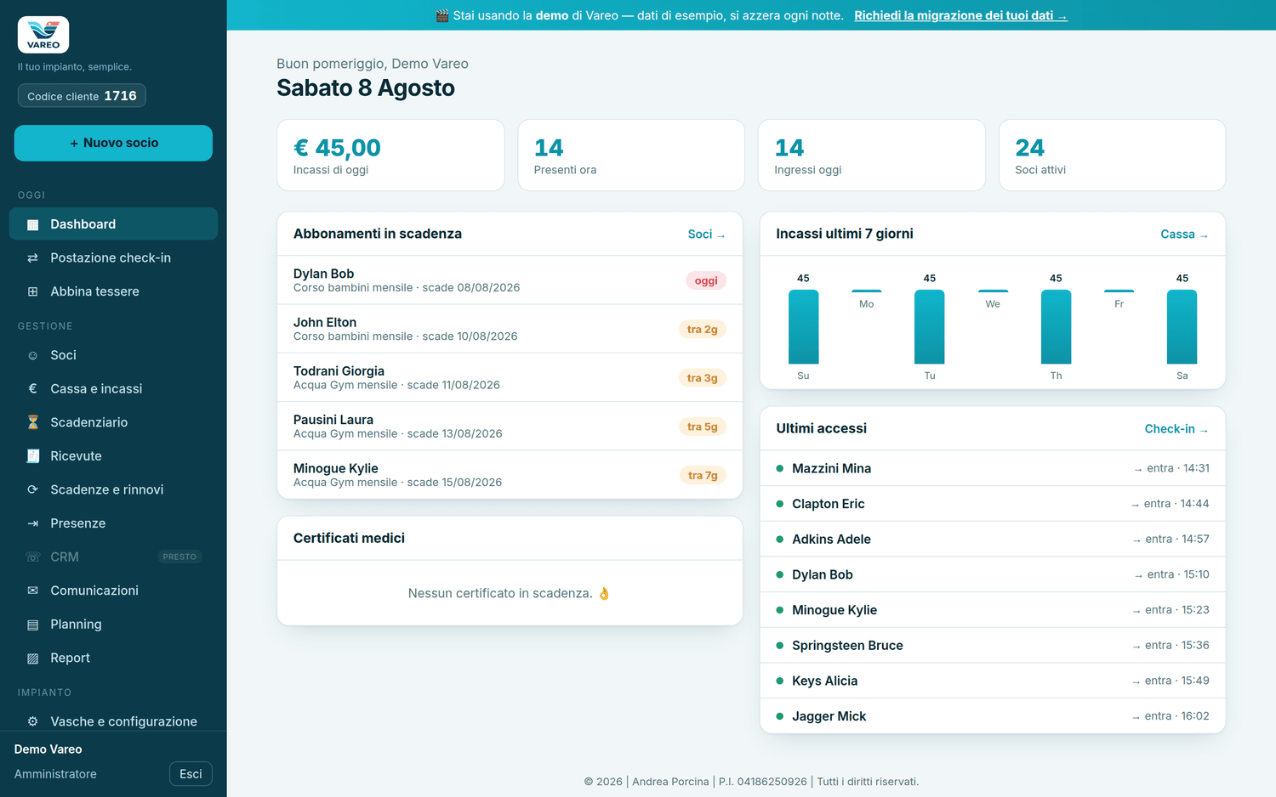Click the Report chart icon
The image size is (1276, 797).
point(33,658)
